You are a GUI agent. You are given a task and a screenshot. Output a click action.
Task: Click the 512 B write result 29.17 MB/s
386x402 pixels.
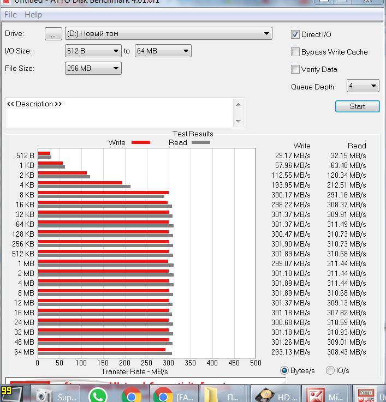coord(293,155)
